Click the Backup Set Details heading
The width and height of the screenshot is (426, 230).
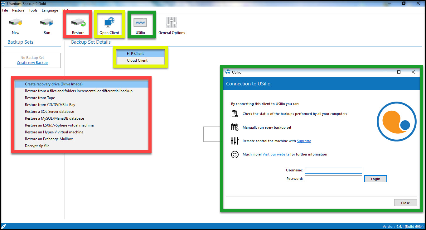click(x=91, y=42)
